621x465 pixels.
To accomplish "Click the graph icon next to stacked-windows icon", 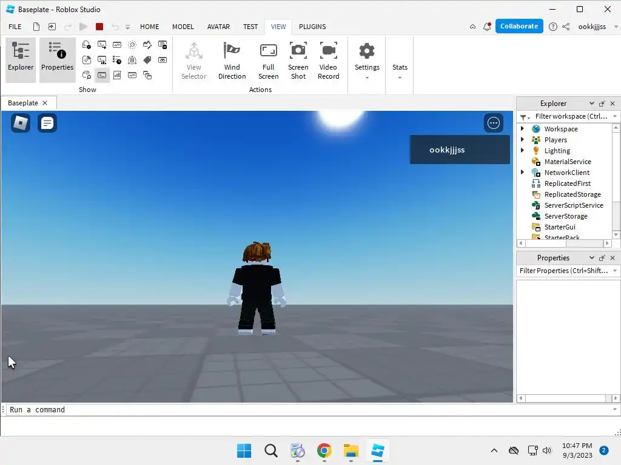I will (132, 75).
